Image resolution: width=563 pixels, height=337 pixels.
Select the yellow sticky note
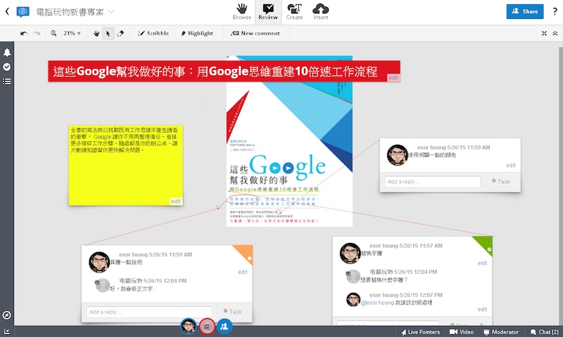tap(126, 166)
